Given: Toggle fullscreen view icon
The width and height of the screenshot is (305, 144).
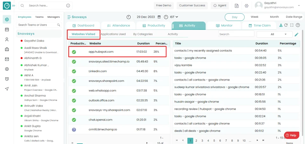Looking at the screenshot, I should [x=292, y=25].
